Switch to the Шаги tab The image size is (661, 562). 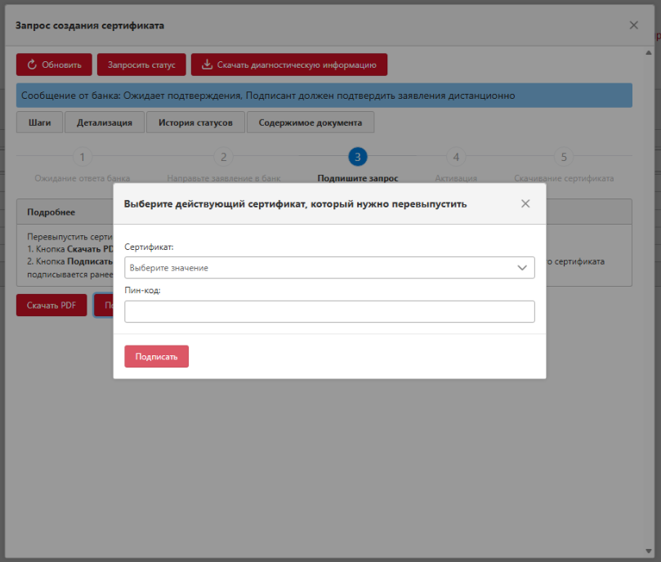39,123
